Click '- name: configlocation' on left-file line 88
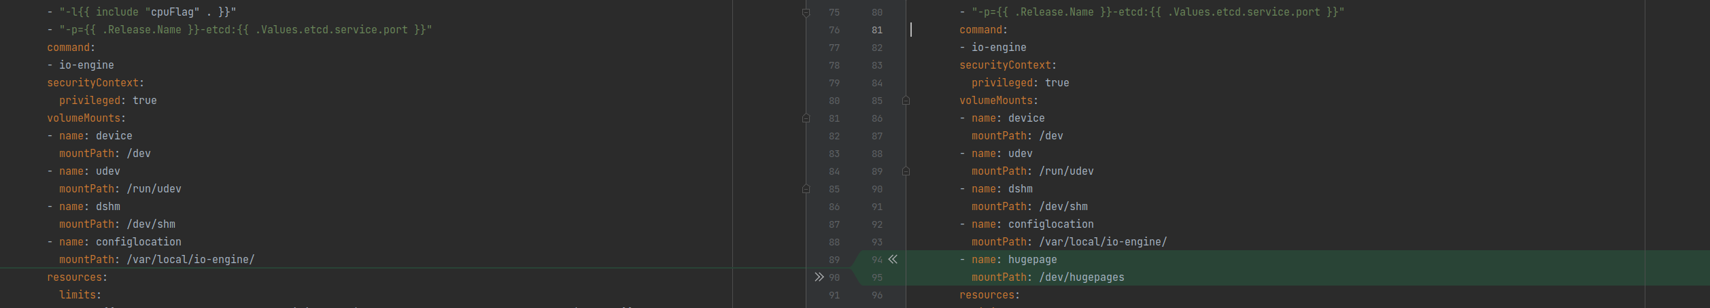 click(x=114, y=242)
